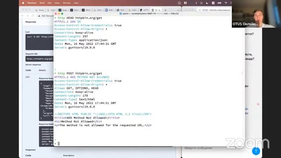The image size is (281, 158).
Task: Click terminal line 'http POST httpbin.org/get'
Action: point(78,73)
